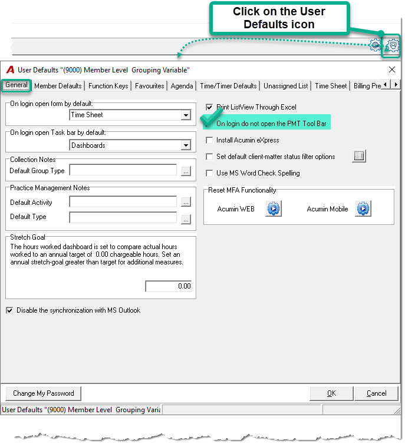Toggle Print ListView Through Excel checkbox

[x=209, y=107]
